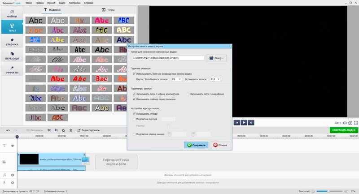
Task: Open the pause hotkey F8 dropdown
Action: 176,79
